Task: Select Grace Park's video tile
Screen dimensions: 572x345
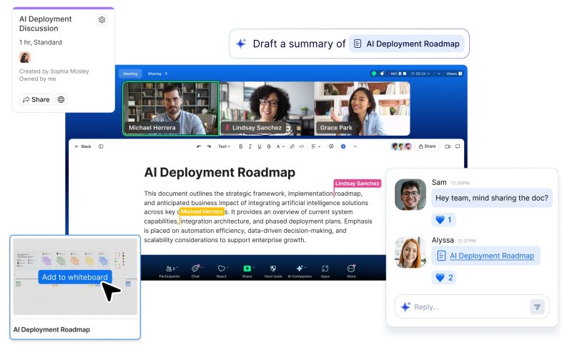Action: (x=362, y=109)
